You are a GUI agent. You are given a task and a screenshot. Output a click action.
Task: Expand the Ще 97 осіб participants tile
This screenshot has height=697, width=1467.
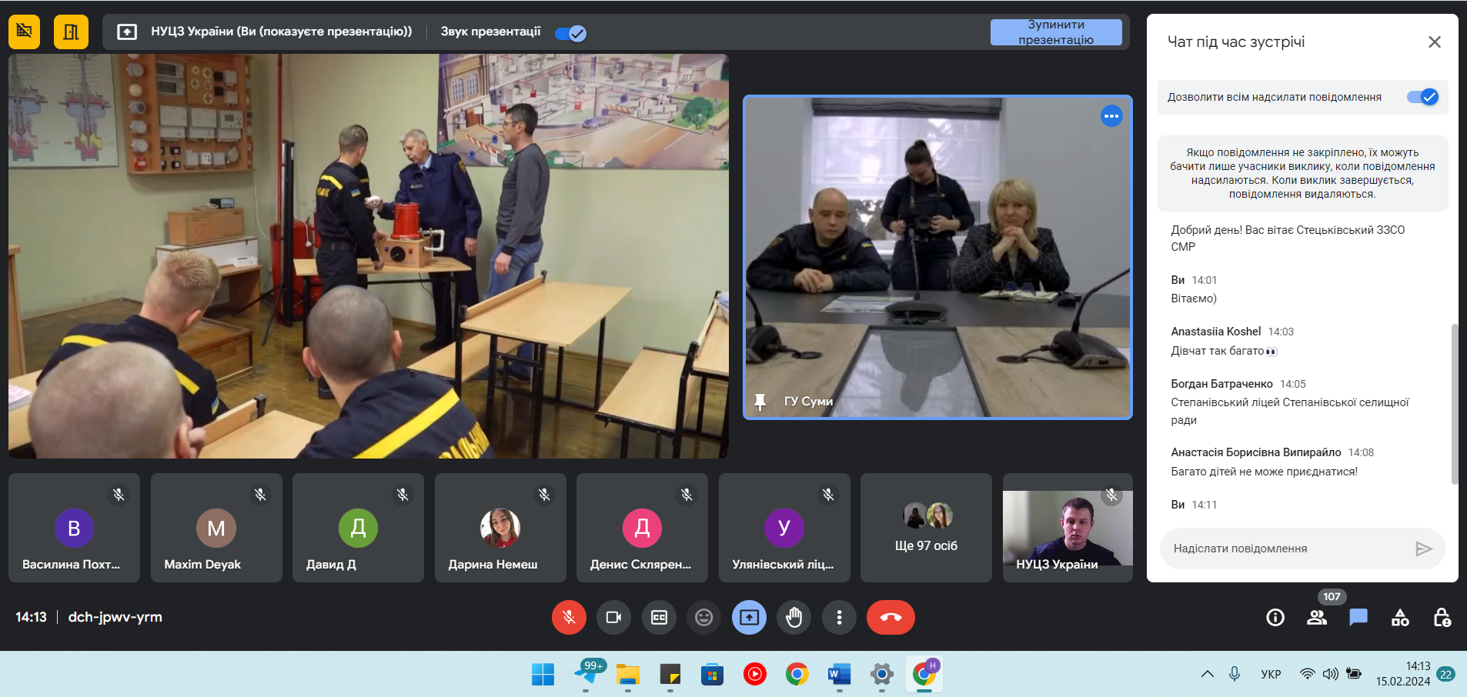(x=926, y=528)
